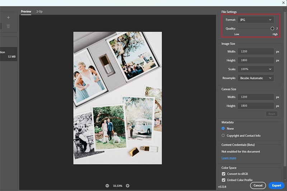
Task: Click the Canvas Size Height field
Action: (x=255, y=106)
